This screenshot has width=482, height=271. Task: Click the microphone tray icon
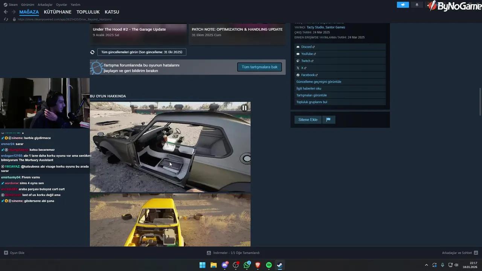[442, 265]
